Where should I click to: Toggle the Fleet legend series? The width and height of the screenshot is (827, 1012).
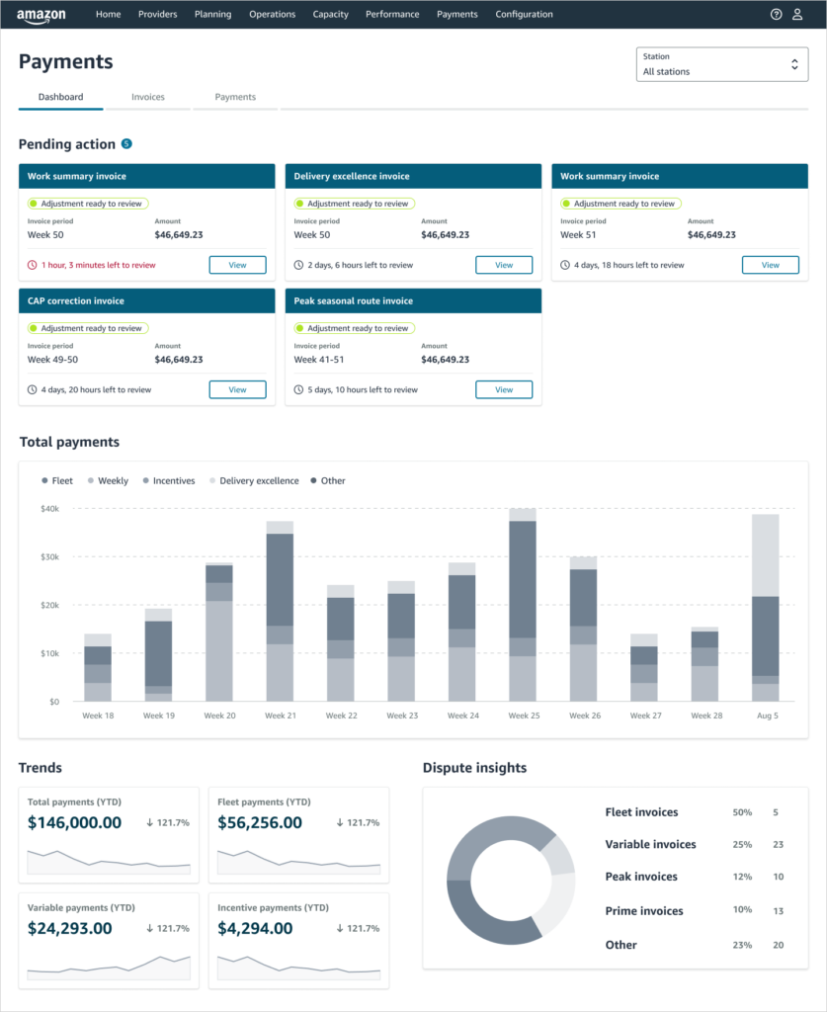(57, 481)
